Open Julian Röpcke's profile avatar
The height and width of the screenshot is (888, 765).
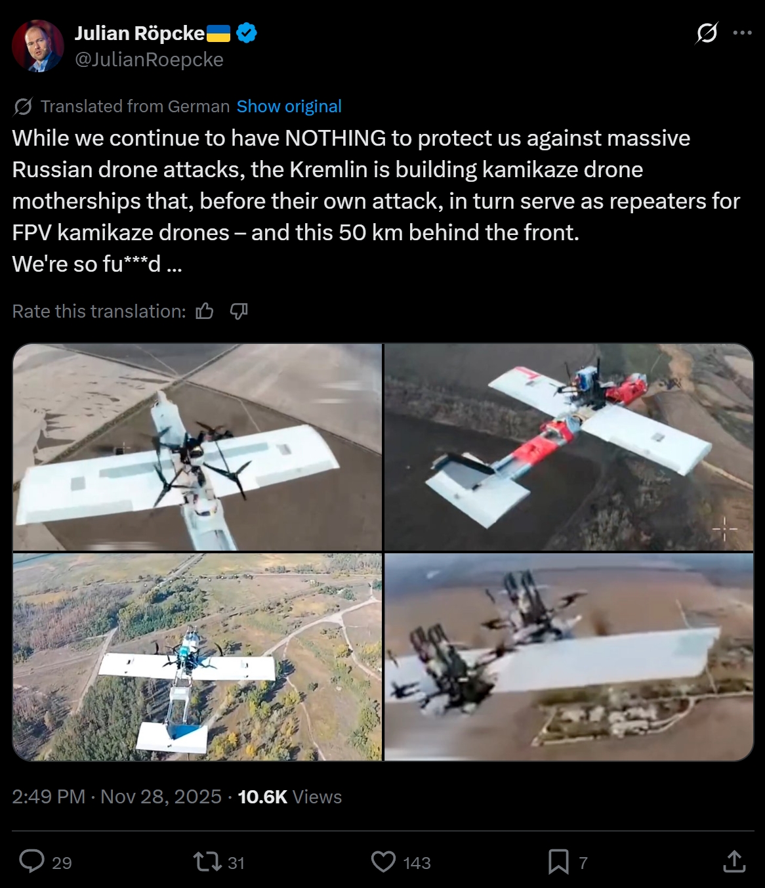point(38,46)
